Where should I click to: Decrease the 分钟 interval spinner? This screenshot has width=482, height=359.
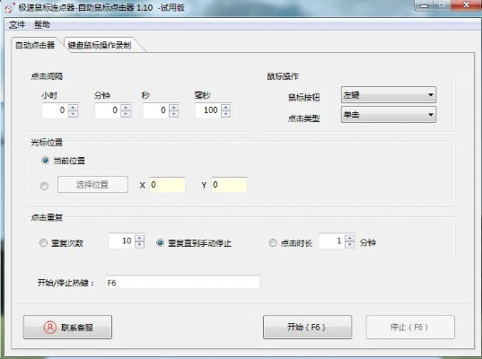pos(126,114)
